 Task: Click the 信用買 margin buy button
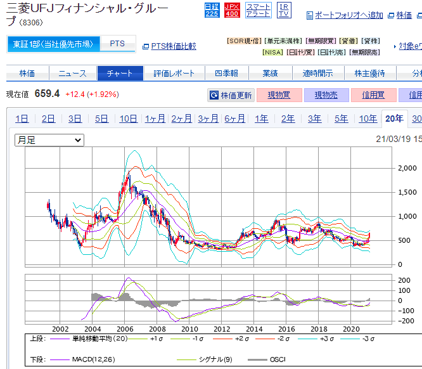click(x=374, y=95)
